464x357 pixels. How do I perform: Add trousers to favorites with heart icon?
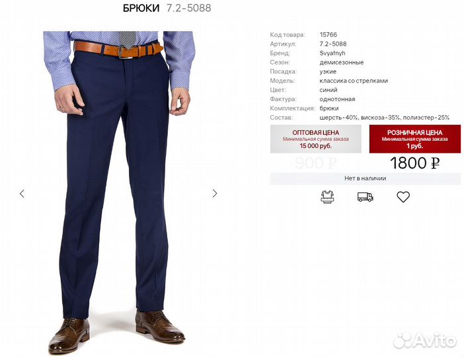click(403, 197)
